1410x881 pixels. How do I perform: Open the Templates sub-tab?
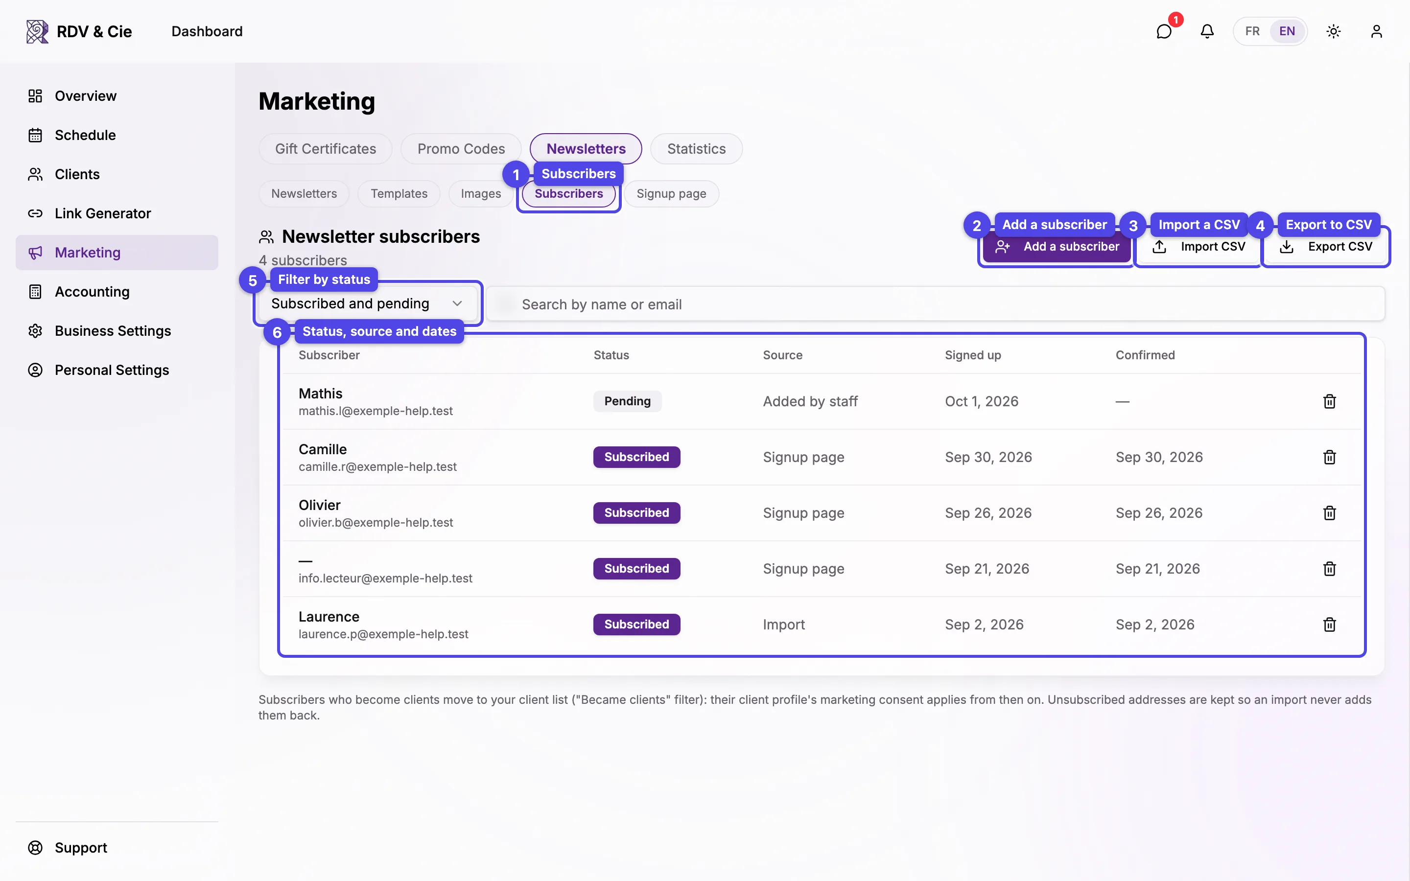(x=399, y=193)
